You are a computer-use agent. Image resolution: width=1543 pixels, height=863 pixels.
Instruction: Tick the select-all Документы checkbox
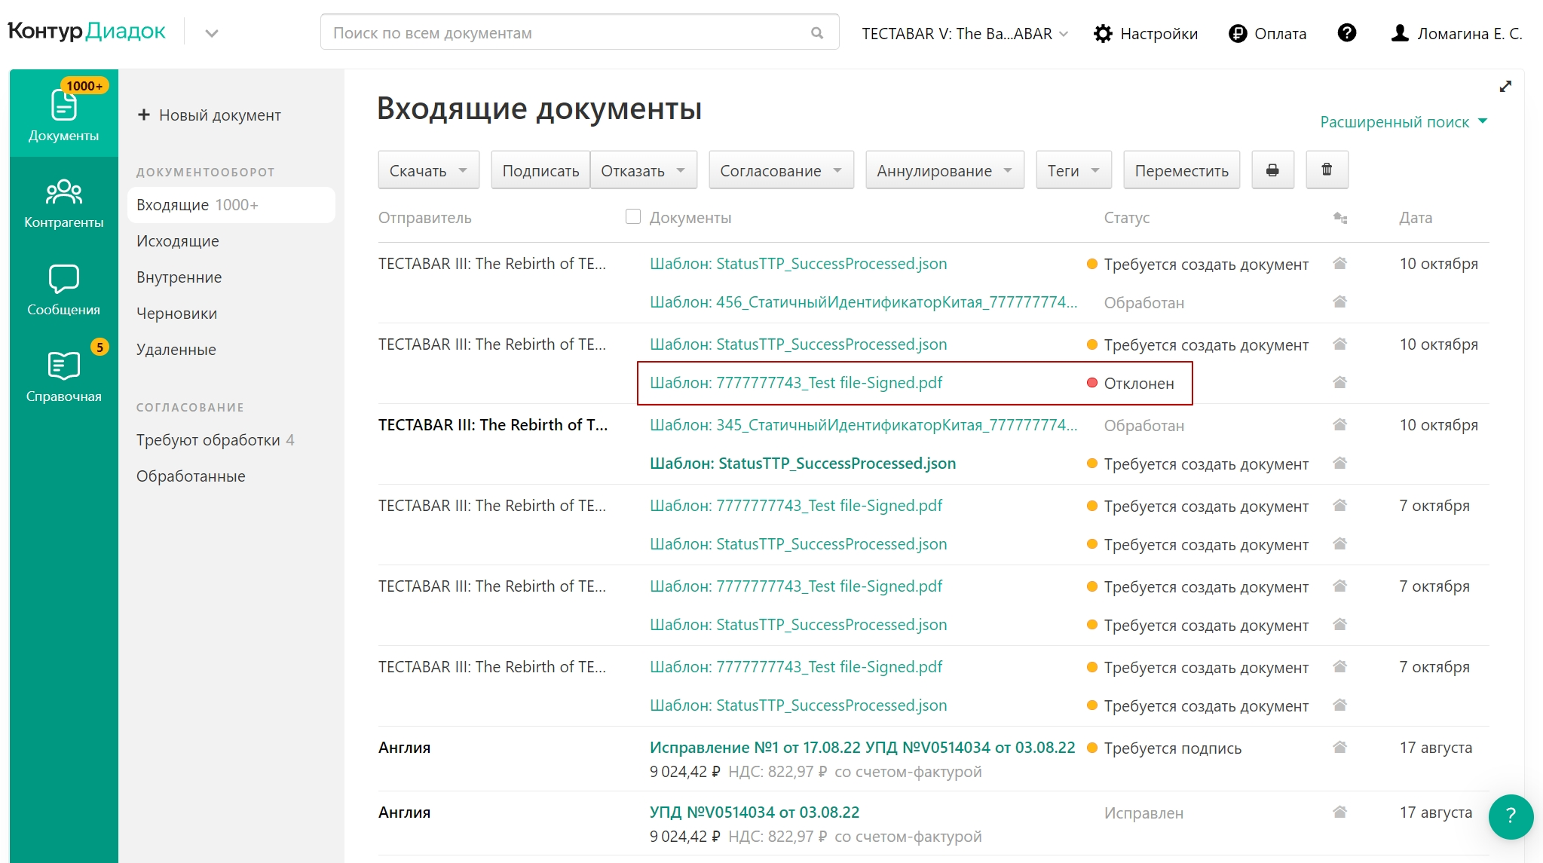pos(633,217)
